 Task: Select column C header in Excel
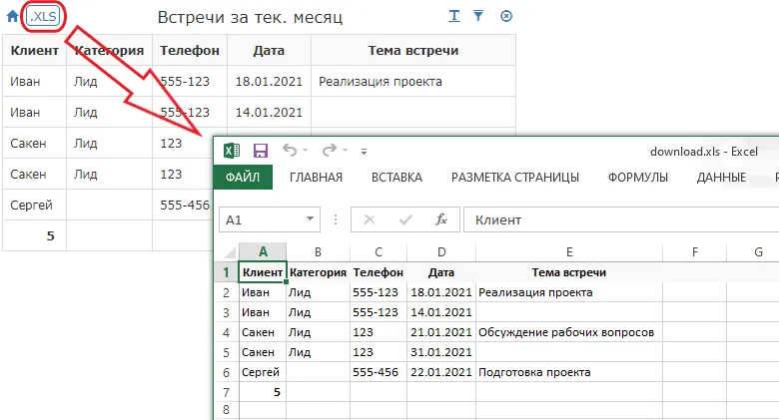pyautogui.click(x=379, y=251)
